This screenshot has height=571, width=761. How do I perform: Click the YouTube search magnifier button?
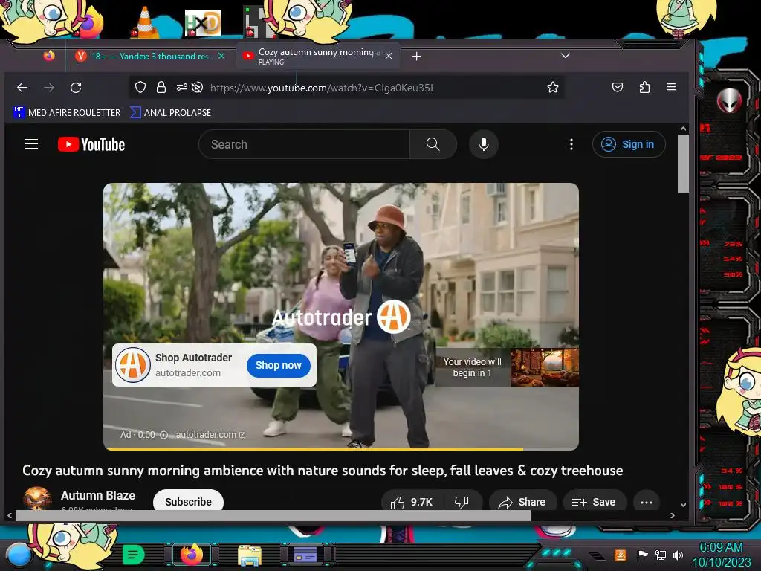(x=433, y=144)
